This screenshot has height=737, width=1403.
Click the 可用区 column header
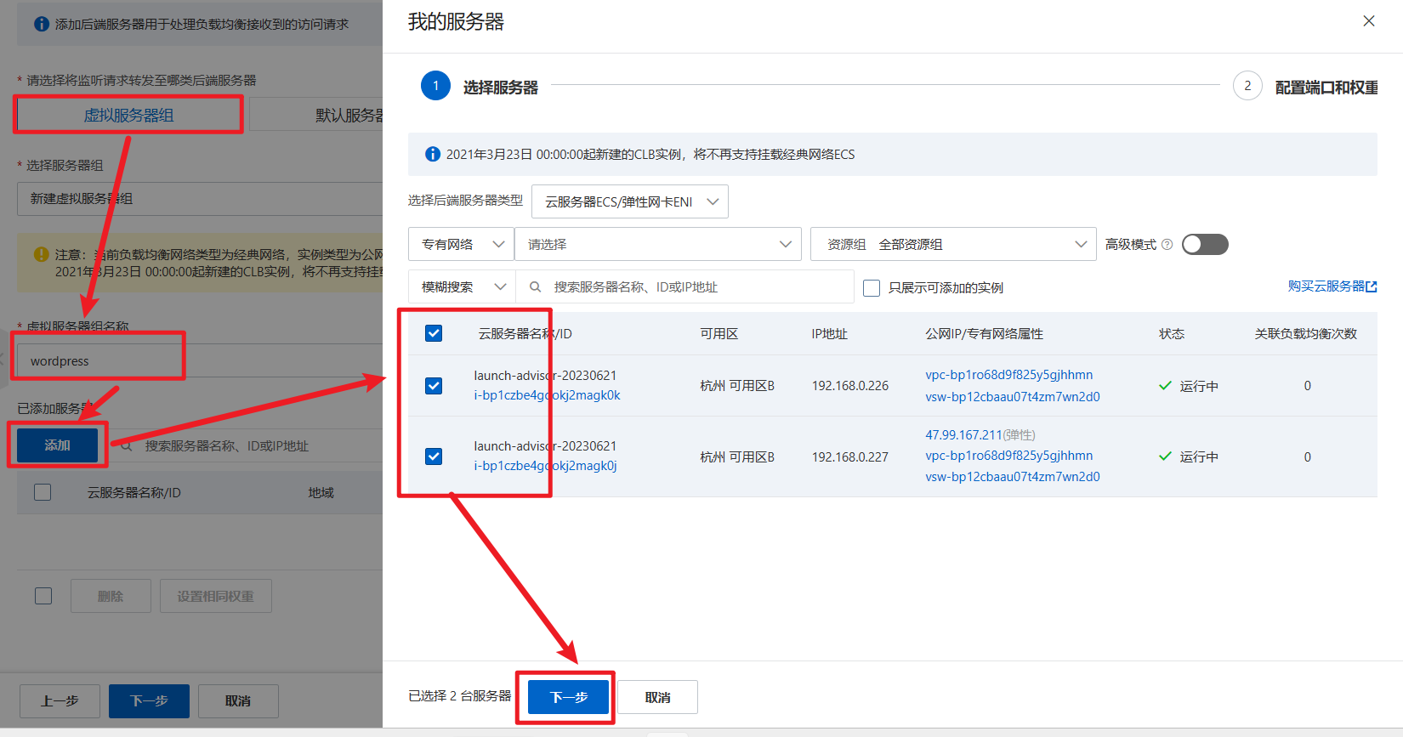pos(719,334)
